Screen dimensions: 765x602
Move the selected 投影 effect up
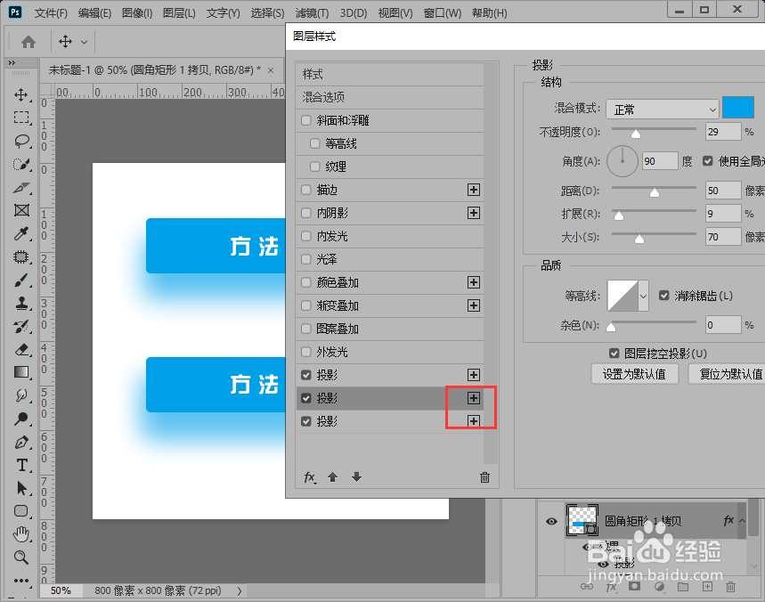tap(332, 477)
